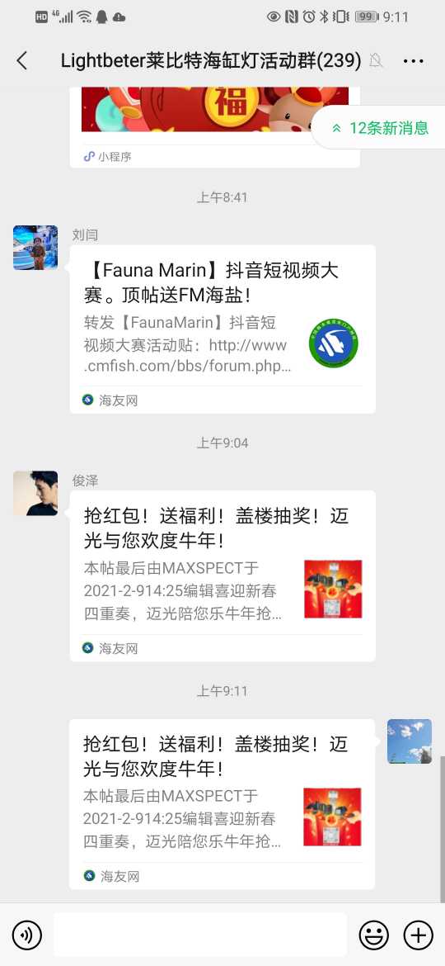Tap the chat scrollbar on right edge
Viewport: 445px width, 966px height.
(442, 819)
